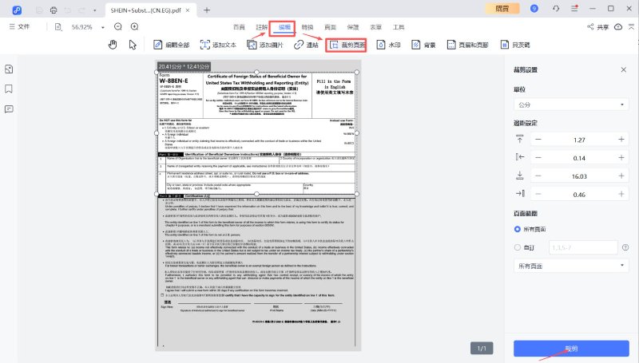Click the 購買 purchase button
Image resolution: width=639 pixels, height=363 pixels.
(502, 9)
